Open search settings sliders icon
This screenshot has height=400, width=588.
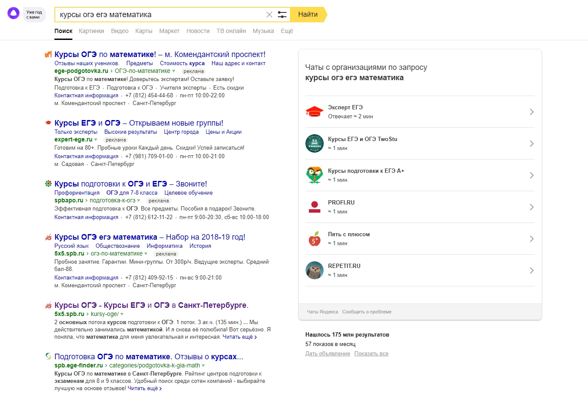[282, 15]
